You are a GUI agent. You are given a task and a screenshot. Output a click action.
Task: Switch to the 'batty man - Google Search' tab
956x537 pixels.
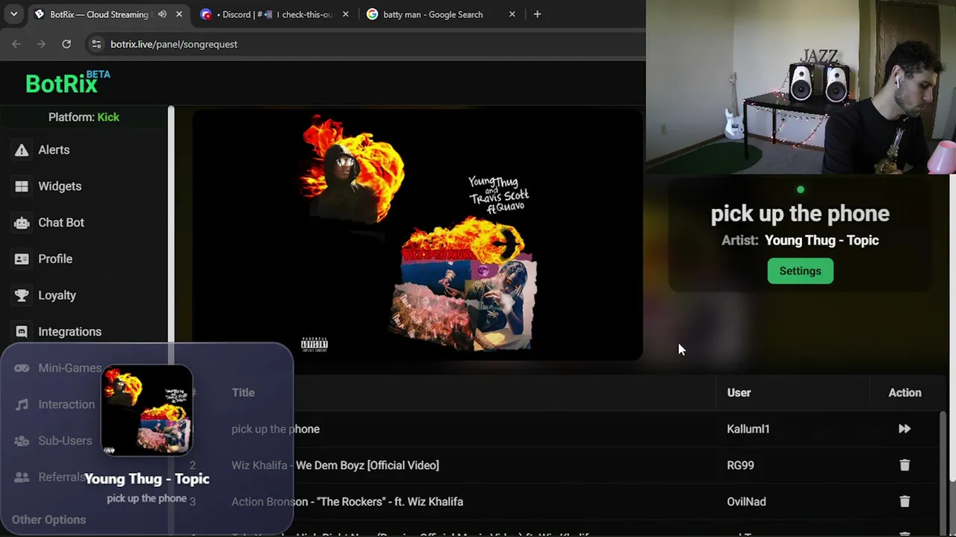(x=441, y=14)
